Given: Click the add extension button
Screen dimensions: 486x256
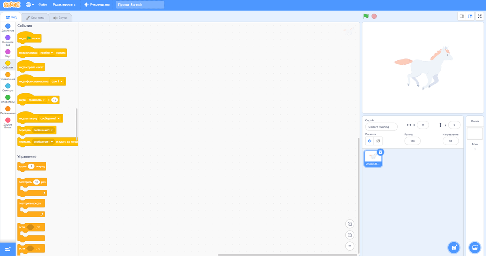Looking at the screenshot, I should tap(8, 249).
